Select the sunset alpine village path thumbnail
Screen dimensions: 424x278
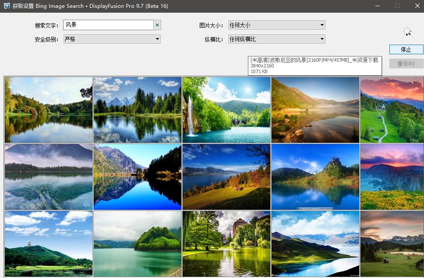(392, 109)
